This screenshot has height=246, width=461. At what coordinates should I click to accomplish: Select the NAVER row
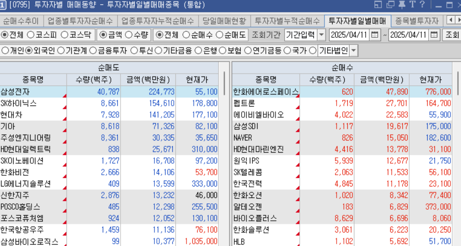(342, 138)
